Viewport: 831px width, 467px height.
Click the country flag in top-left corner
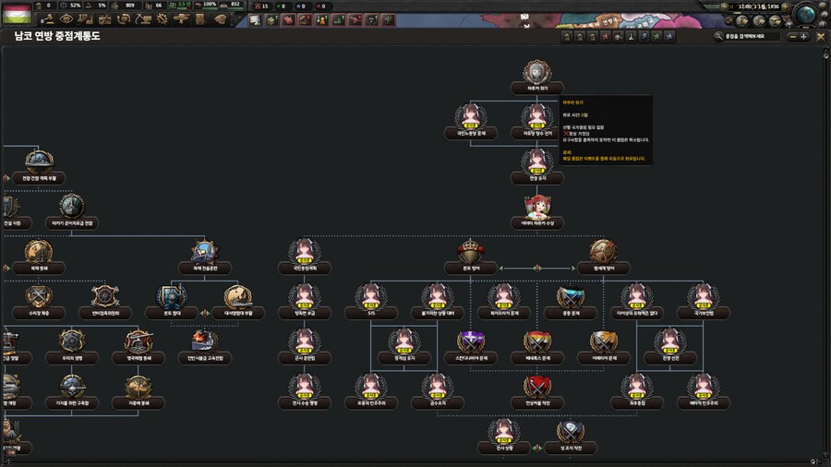click(x=16, y=11)
